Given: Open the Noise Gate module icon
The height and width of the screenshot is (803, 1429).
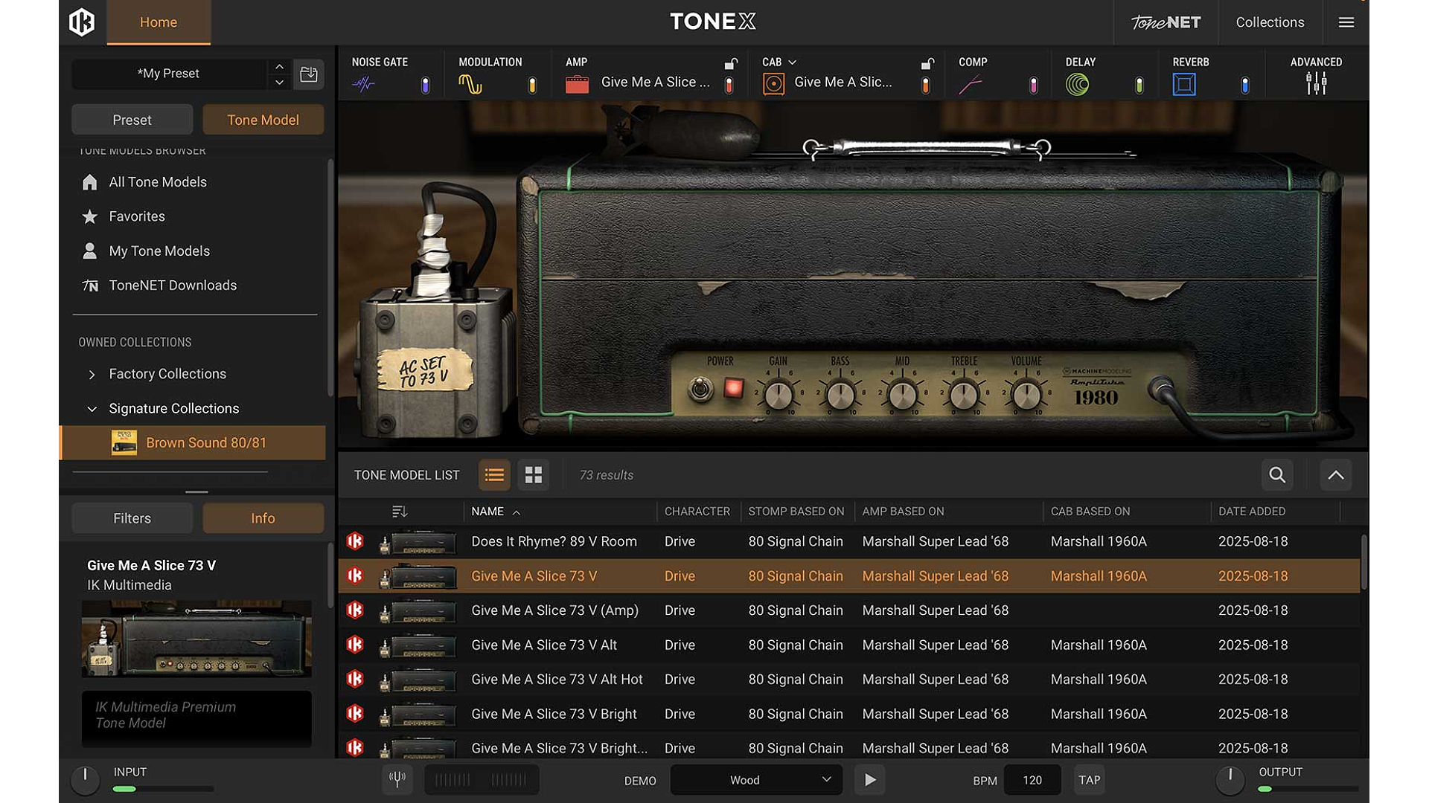Looking at the screenshot, I should pos(363,84).
